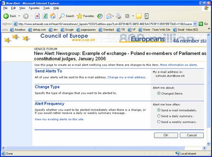
Task: Click the Done status bar page icon
Action: point(3,154)
